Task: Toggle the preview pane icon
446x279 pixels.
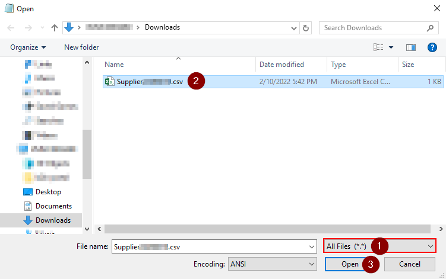Action: (x=410, y=47)
